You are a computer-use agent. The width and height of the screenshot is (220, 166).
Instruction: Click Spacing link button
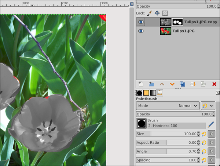(212, 160)
